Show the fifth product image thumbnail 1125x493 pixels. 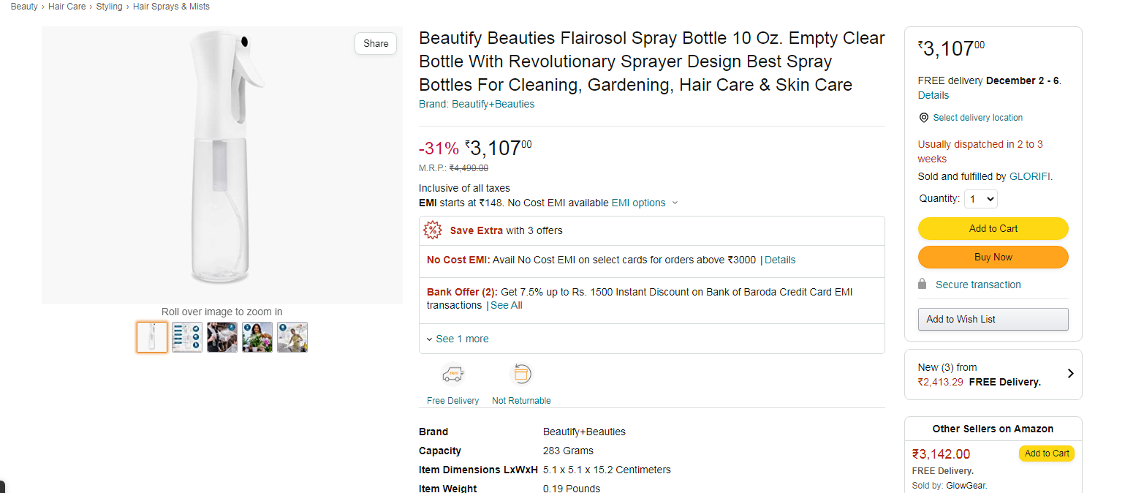tap(292, 337)
